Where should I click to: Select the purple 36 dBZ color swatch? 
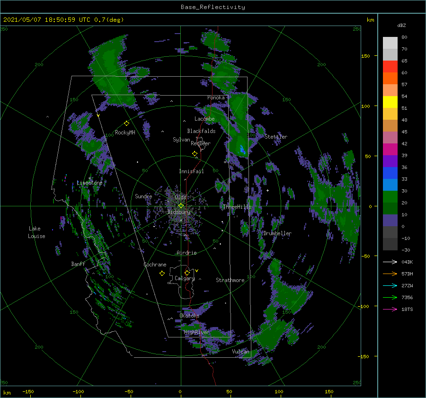[x=390, y=161]
